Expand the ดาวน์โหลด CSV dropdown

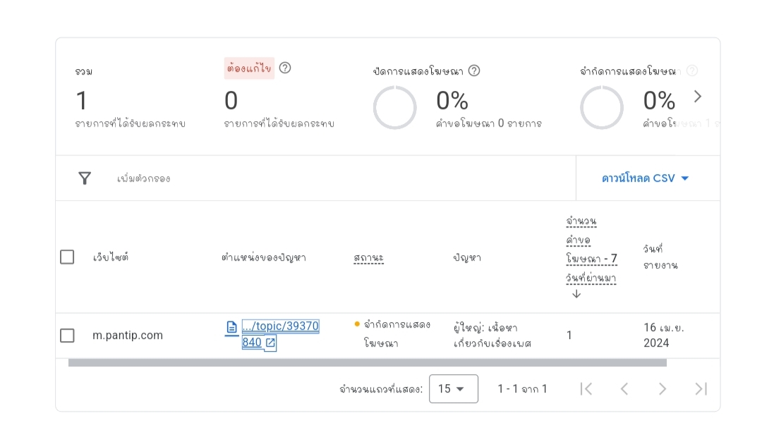click(x=646, y=178)
